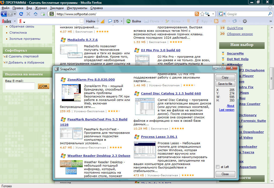Go to the Home page icon
This screenshot has width=274, height=188.
tap(36, 14)
